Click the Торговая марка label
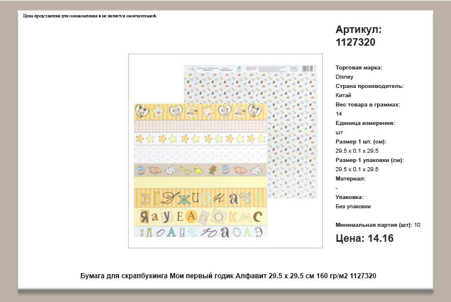This screenshot has width=451, height=302. 358,68
